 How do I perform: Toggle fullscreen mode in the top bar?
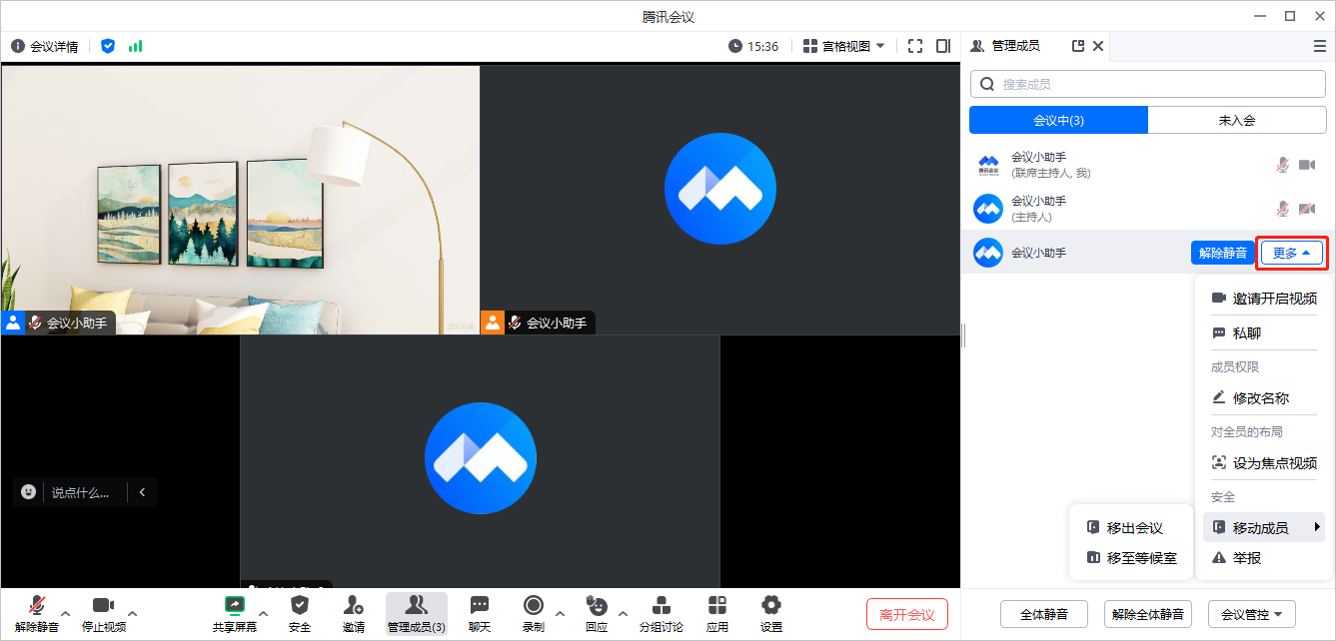click(916, 46)
